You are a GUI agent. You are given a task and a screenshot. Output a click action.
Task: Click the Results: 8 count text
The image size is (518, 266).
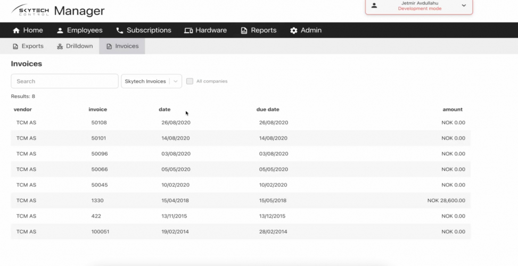(23, 96)
